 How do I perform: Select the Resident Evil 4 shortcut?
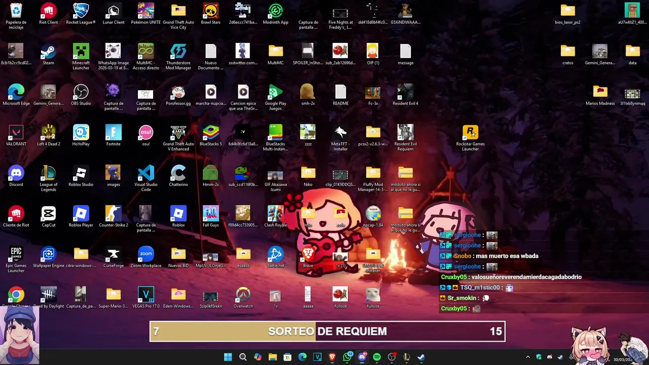[405, 95]
